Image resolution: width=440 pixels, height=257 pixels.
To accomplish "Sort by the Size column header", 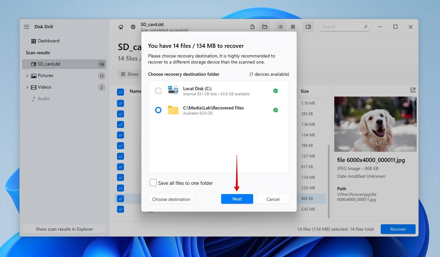I will coord(304,91).
